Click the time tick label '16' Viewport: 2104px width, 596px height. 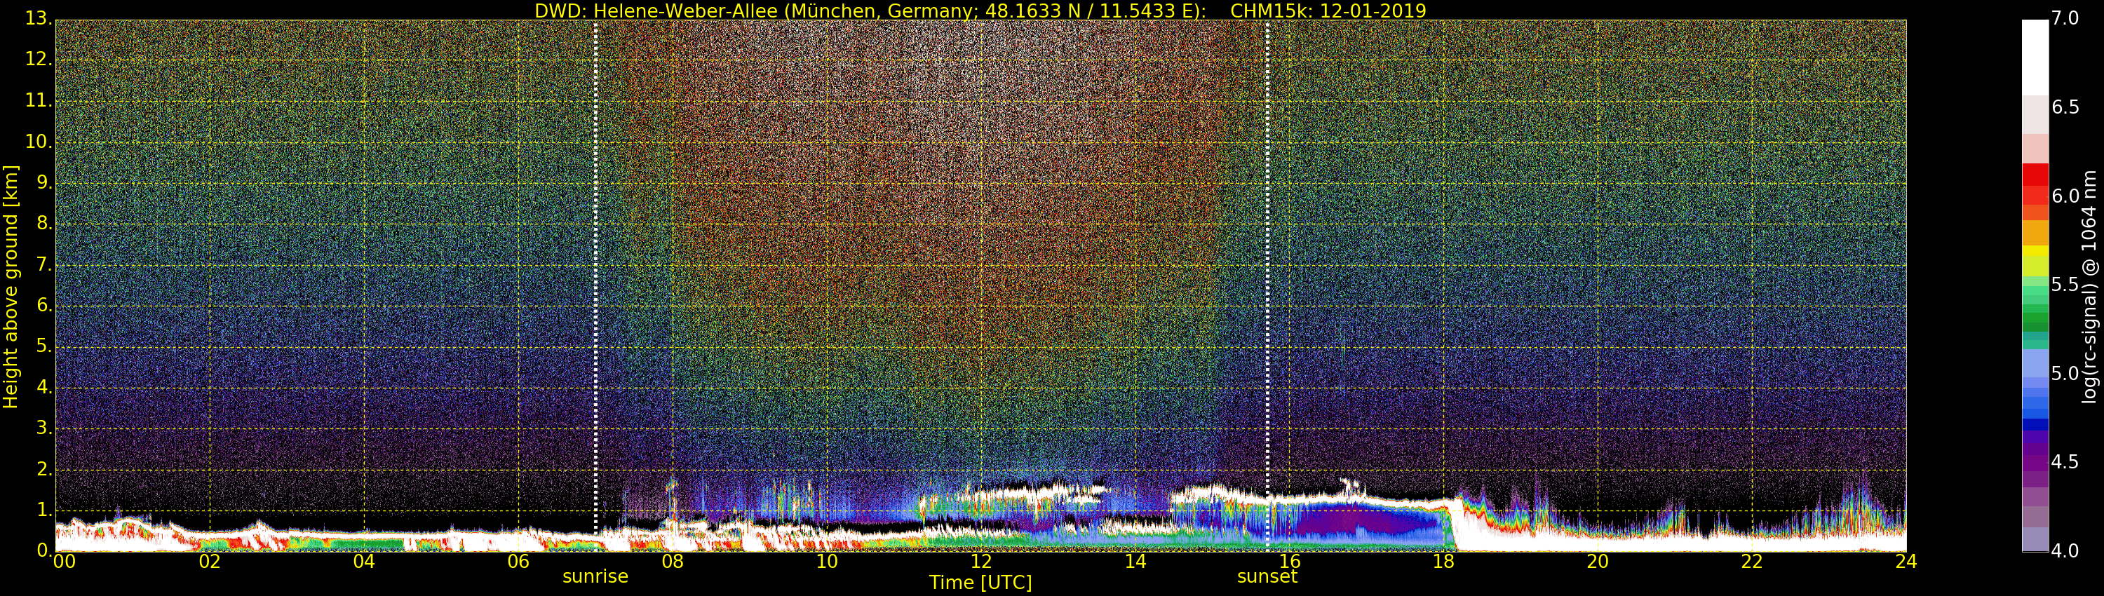click(1290, 562)
